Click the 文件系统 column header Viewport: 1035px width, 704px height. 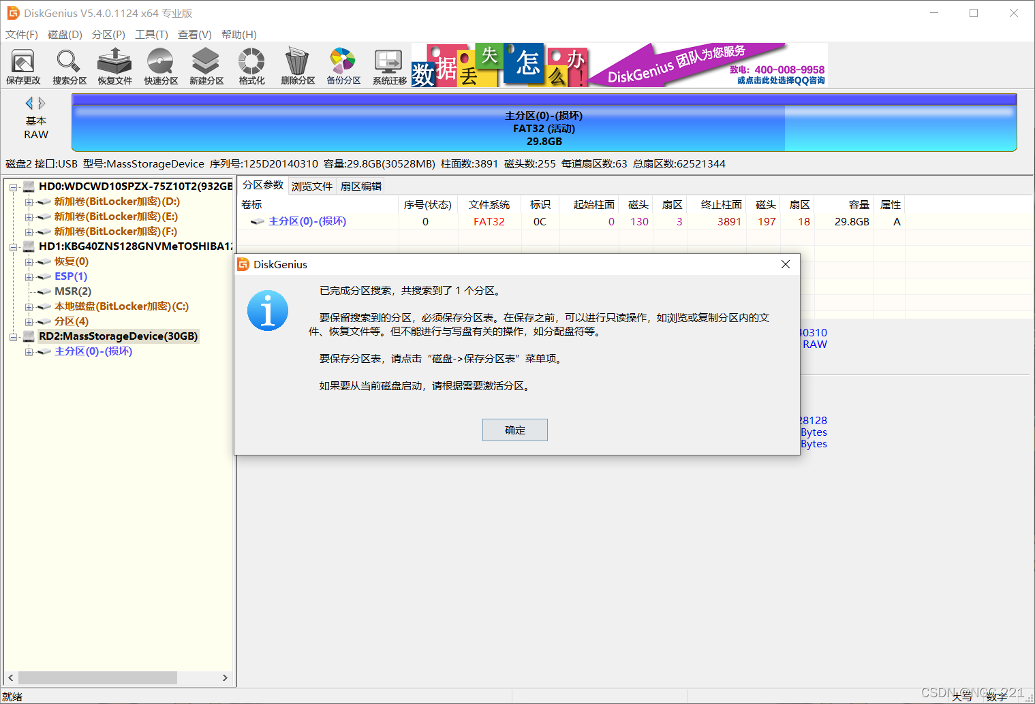coord(489,204)
